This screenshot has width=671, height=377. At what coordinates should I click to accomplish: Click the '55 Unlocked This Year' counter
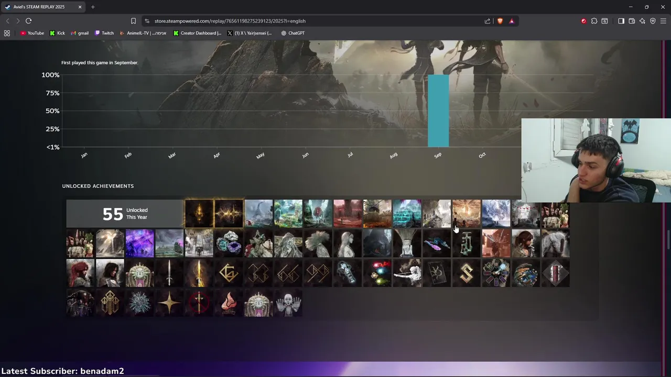(125, 214)
